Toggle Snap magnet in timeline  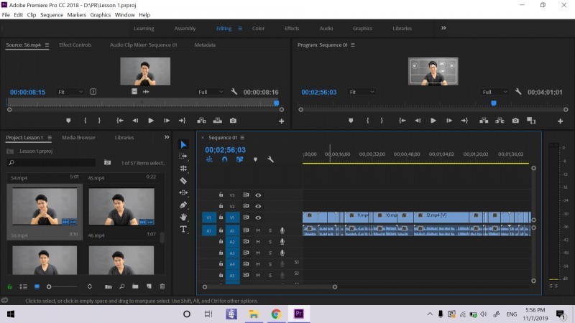click(224, 159)
